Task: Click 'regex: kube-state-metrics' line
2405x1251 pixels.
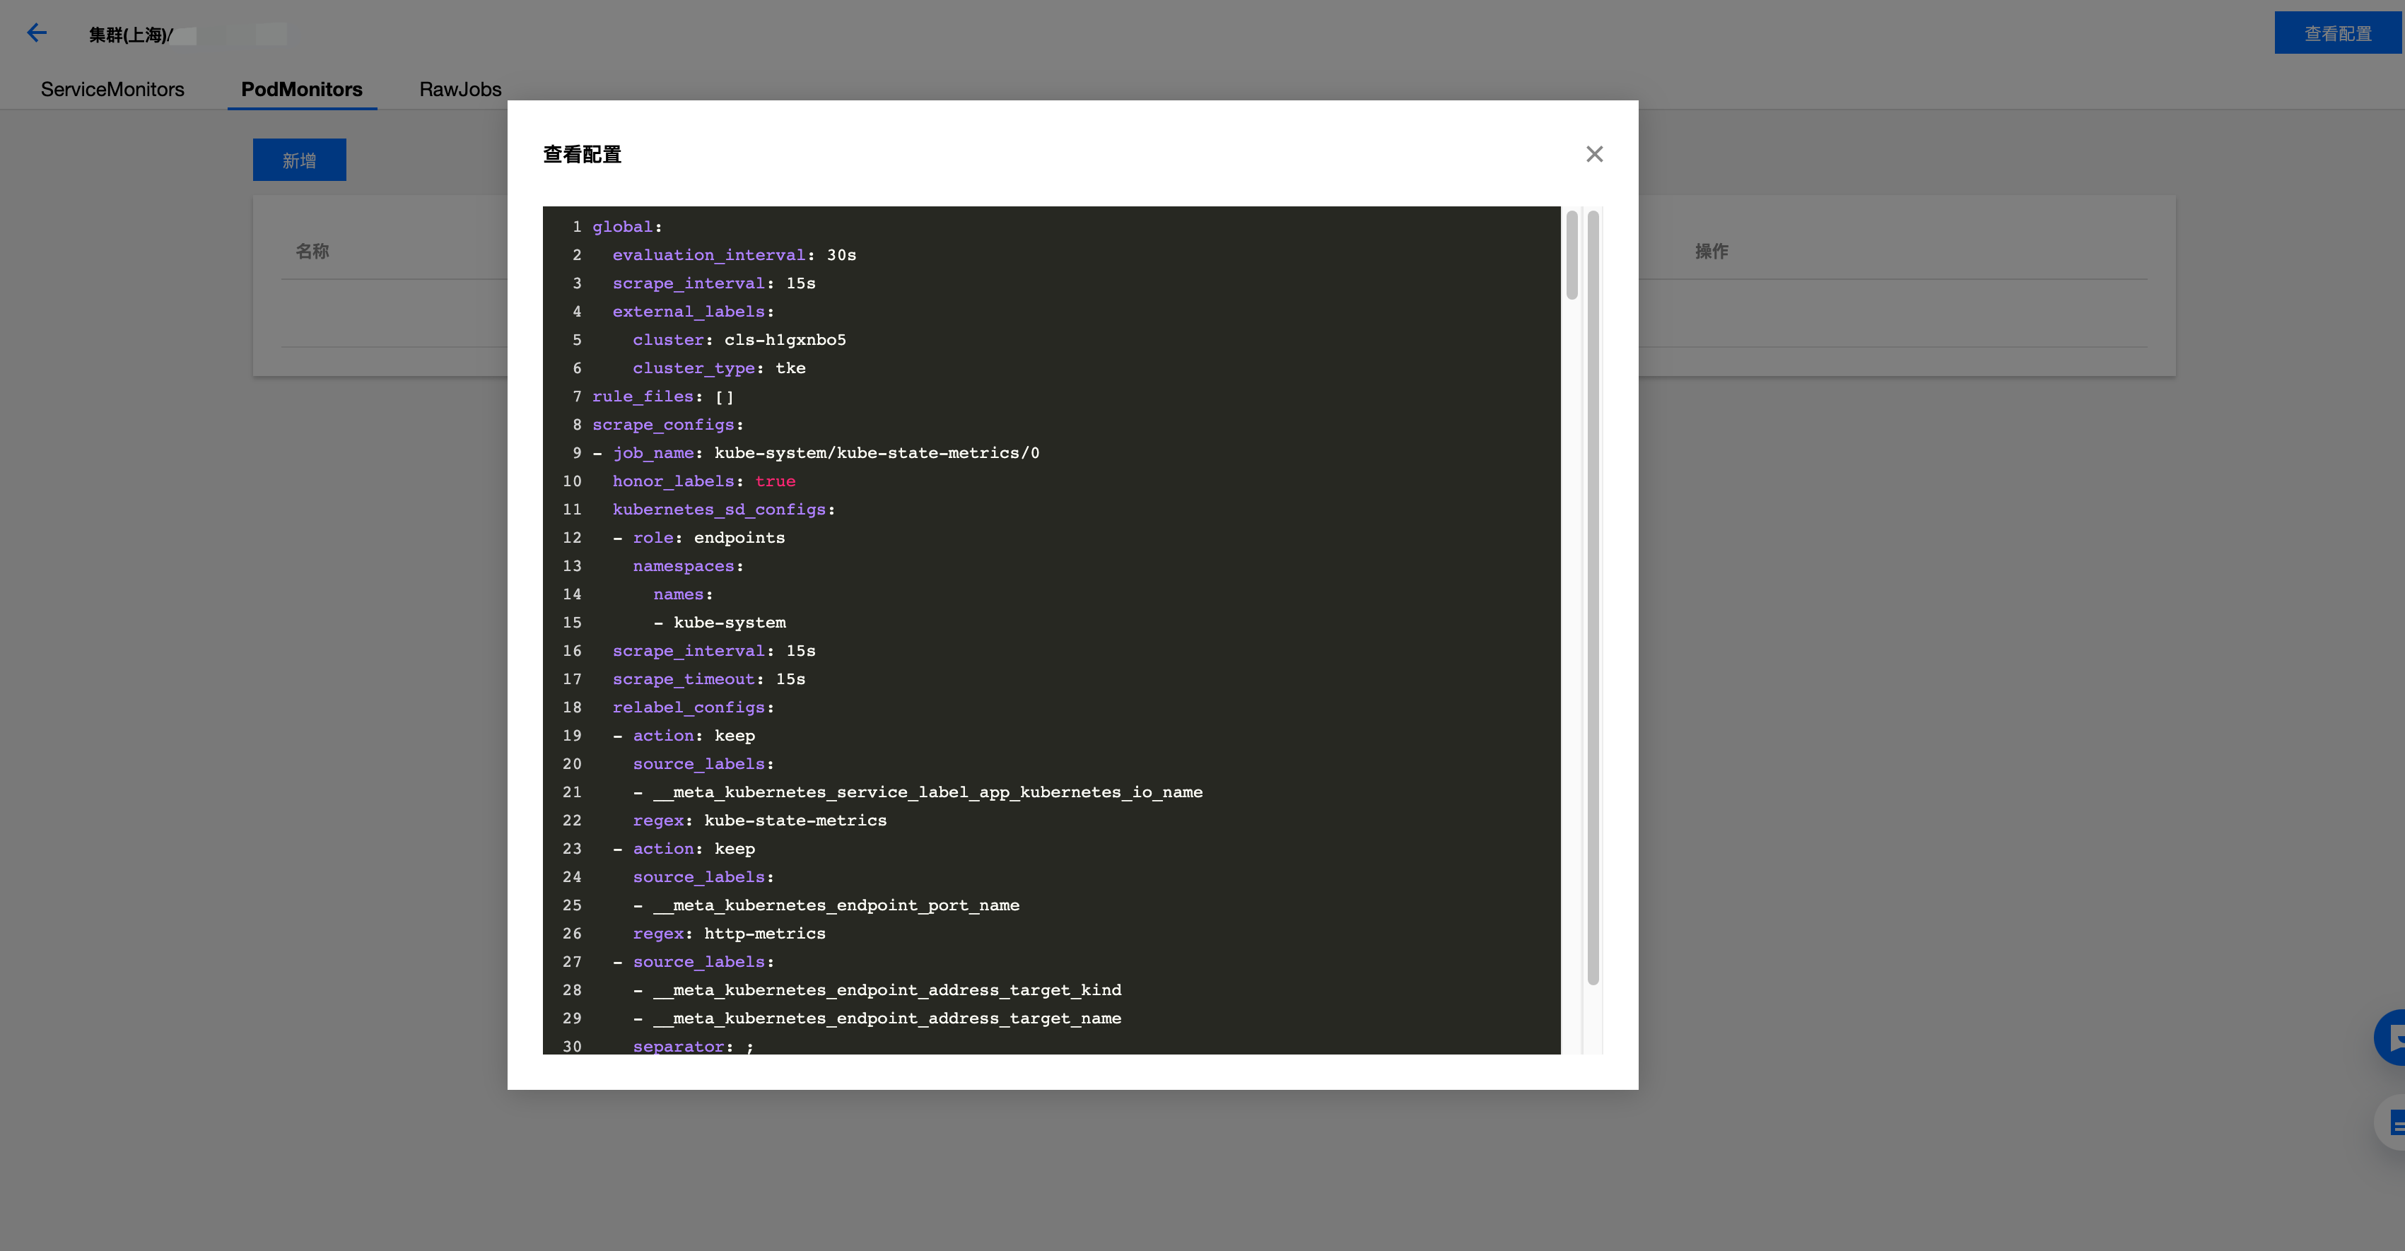Action: [760, 821]
